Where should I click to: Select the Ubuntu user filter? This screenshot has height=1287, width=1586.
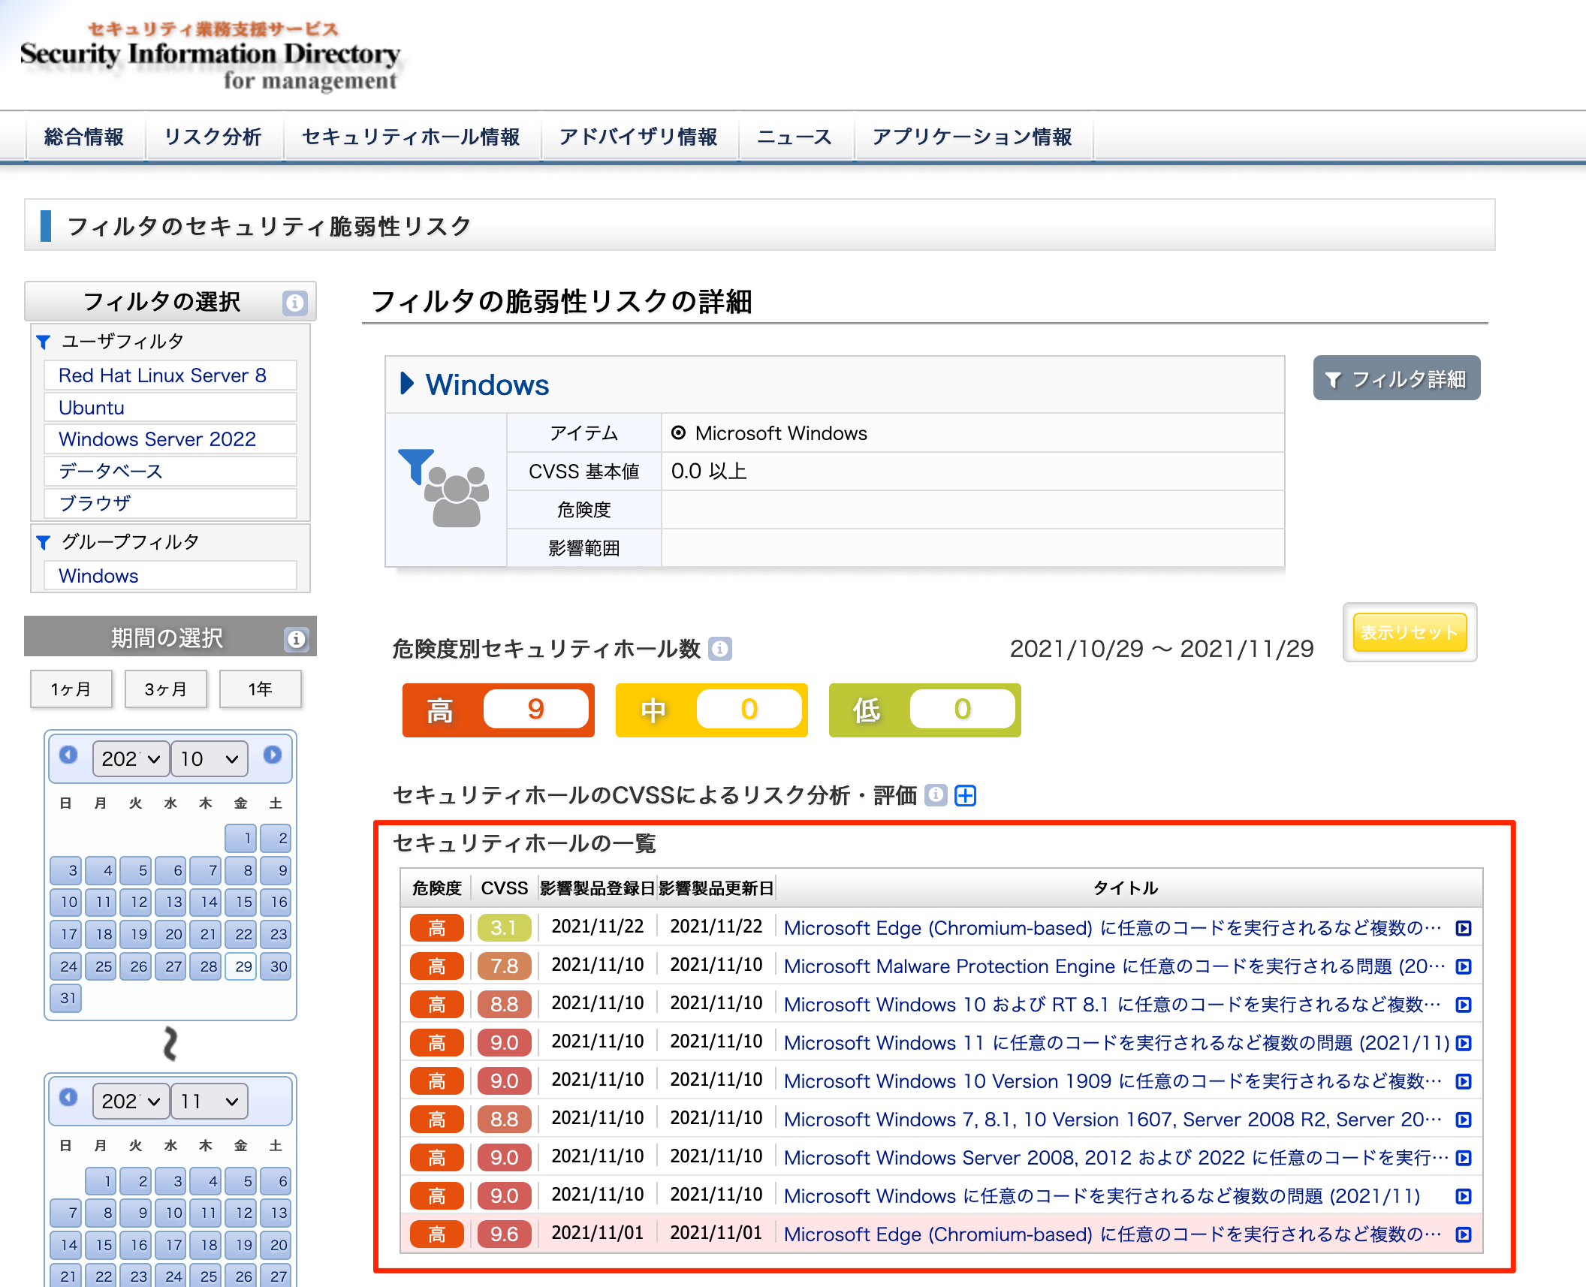(170, 408)
